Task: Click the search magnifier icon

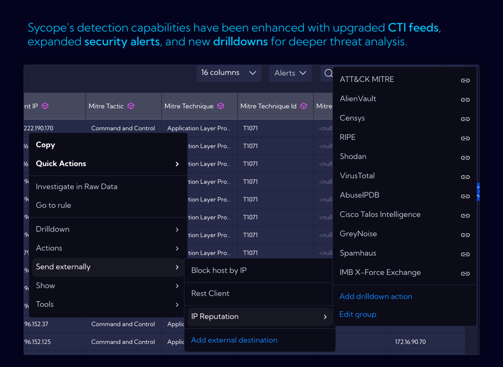Action: [x=328, y=73]
